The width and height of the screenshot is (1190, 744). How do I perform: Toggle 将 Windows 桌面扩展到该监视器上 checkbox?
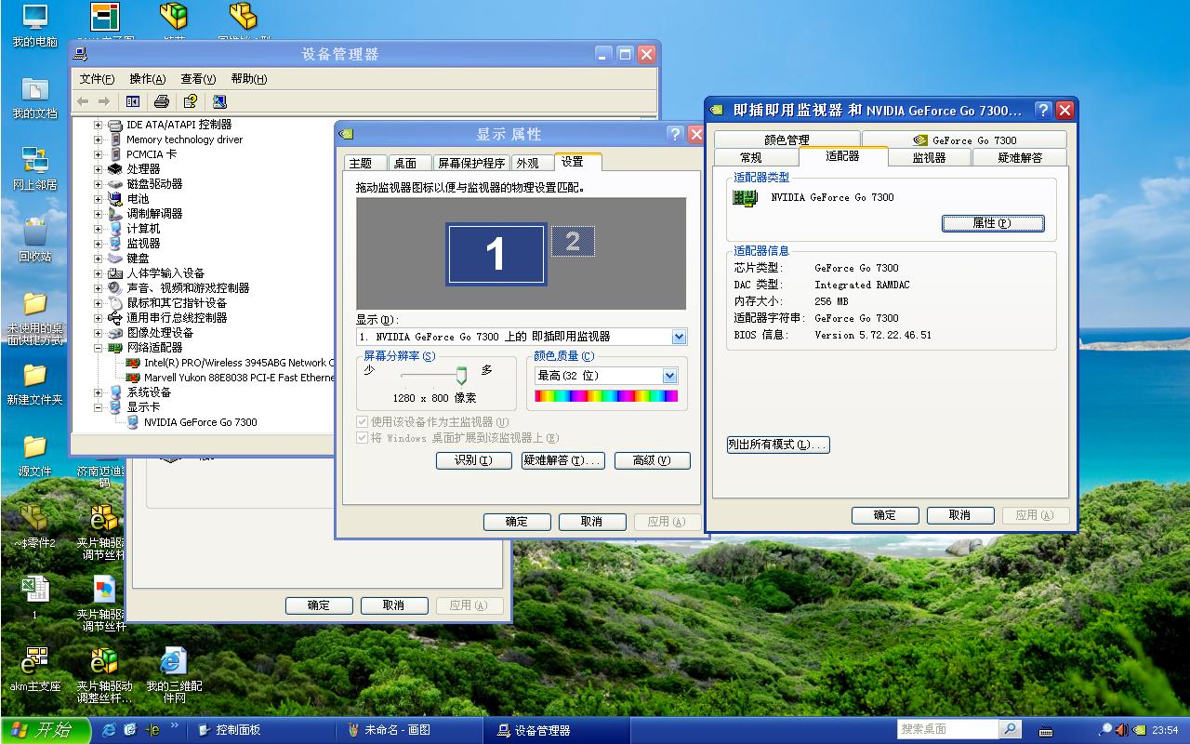click(x=363, y=438)
